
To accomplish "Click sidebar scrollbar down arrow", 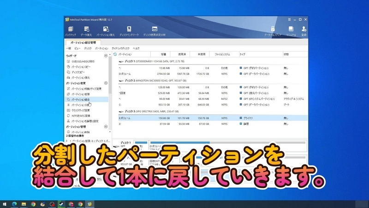I will tap(110, 132).
